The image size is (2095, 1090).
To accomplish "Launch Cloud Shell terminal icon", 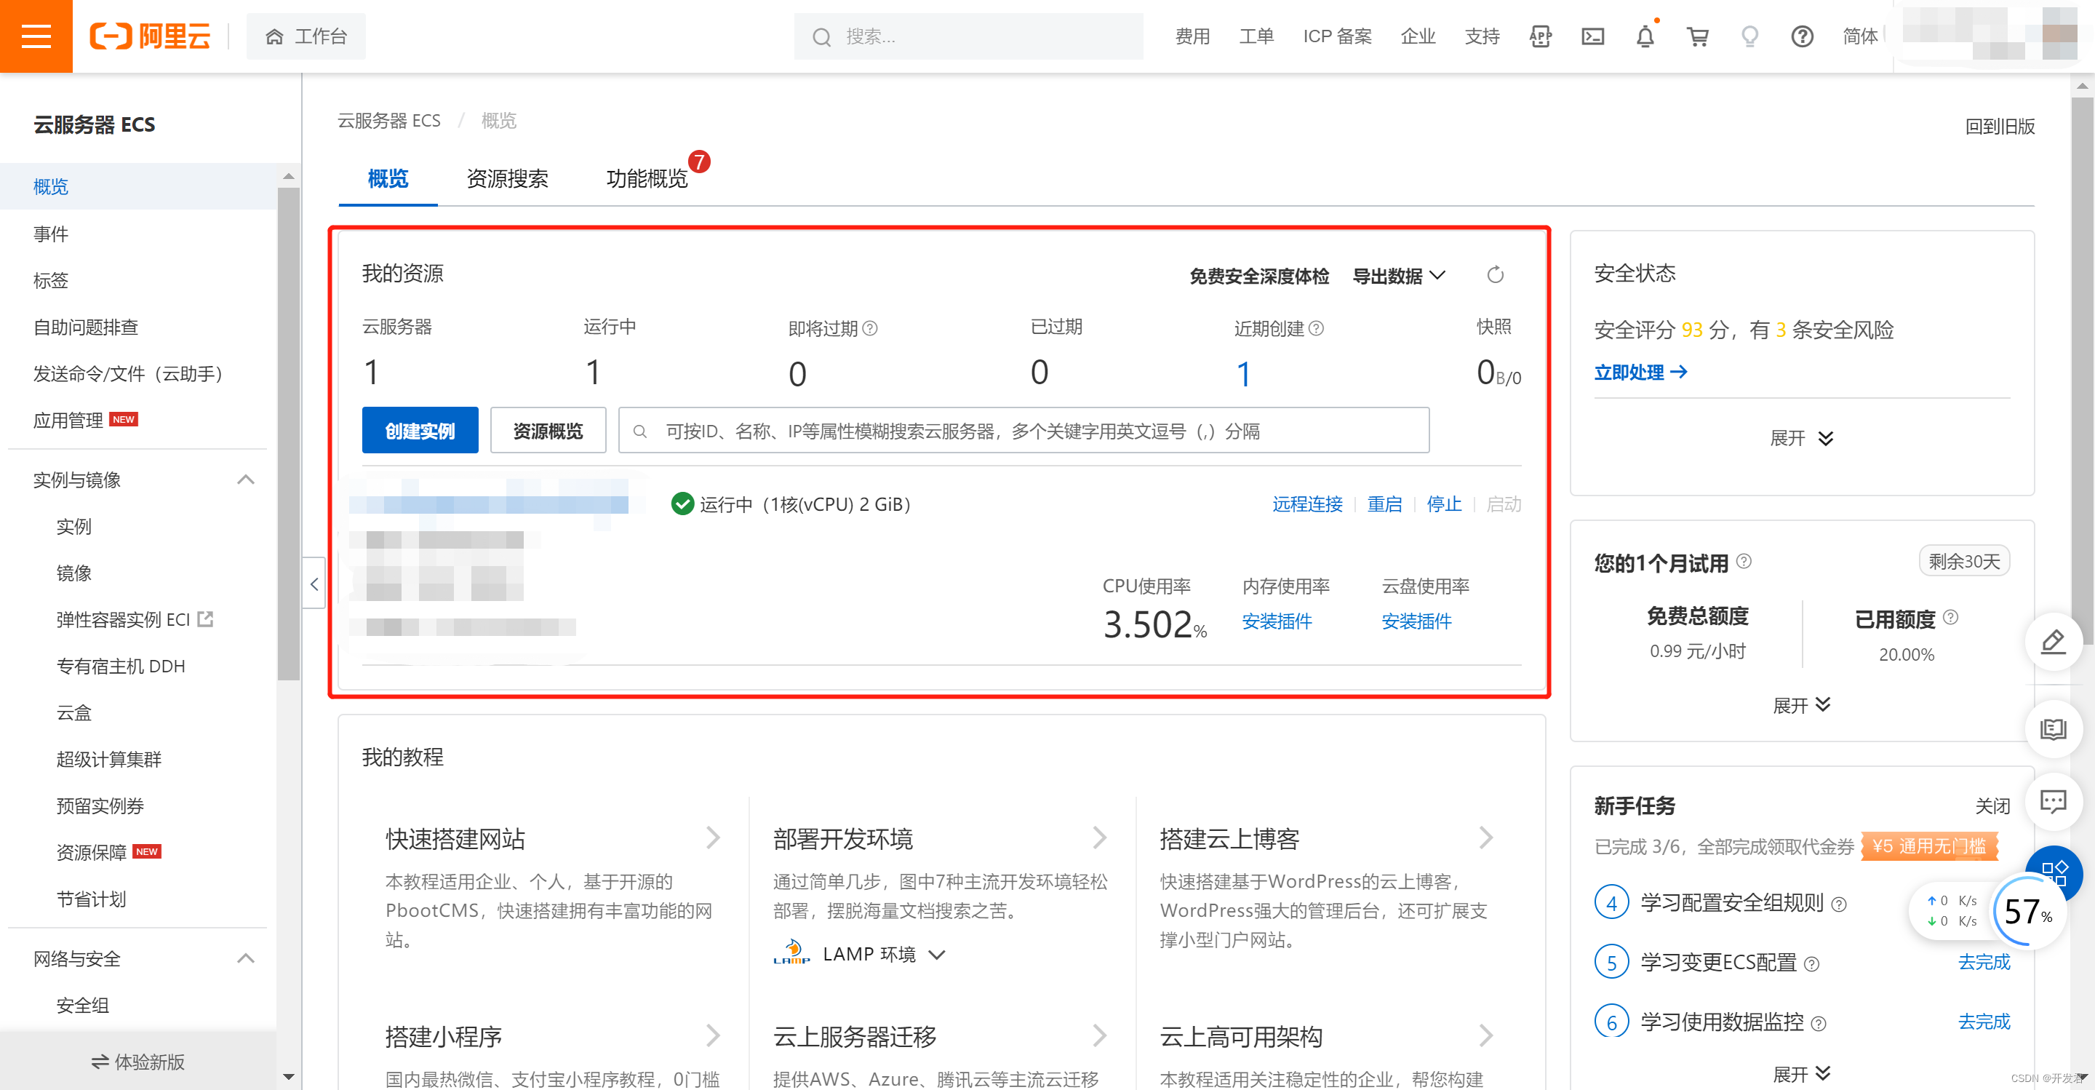I will click(1592, 36).
